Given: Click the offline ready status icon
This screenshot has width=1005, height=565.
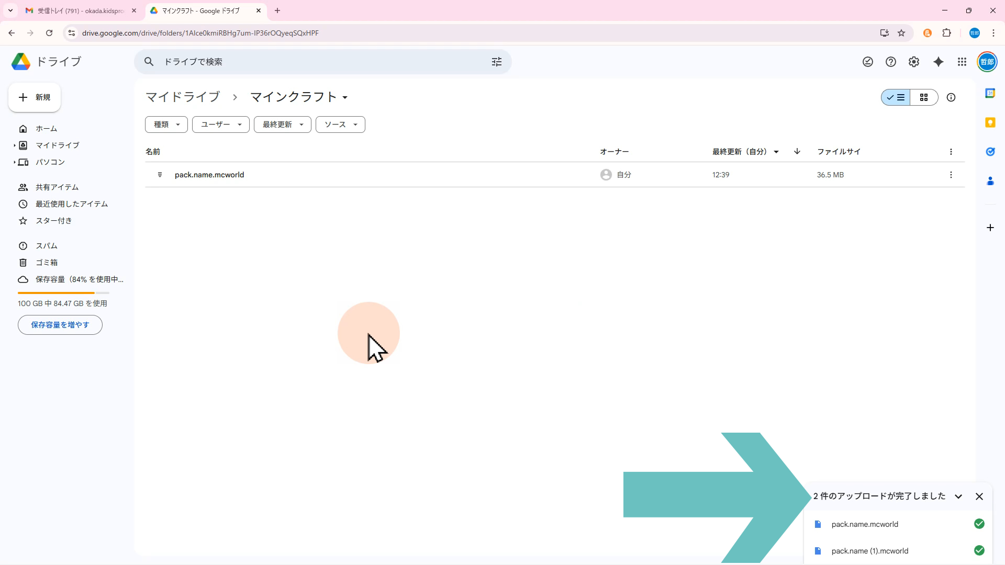Looking at the screenshot, I should 868,62.
